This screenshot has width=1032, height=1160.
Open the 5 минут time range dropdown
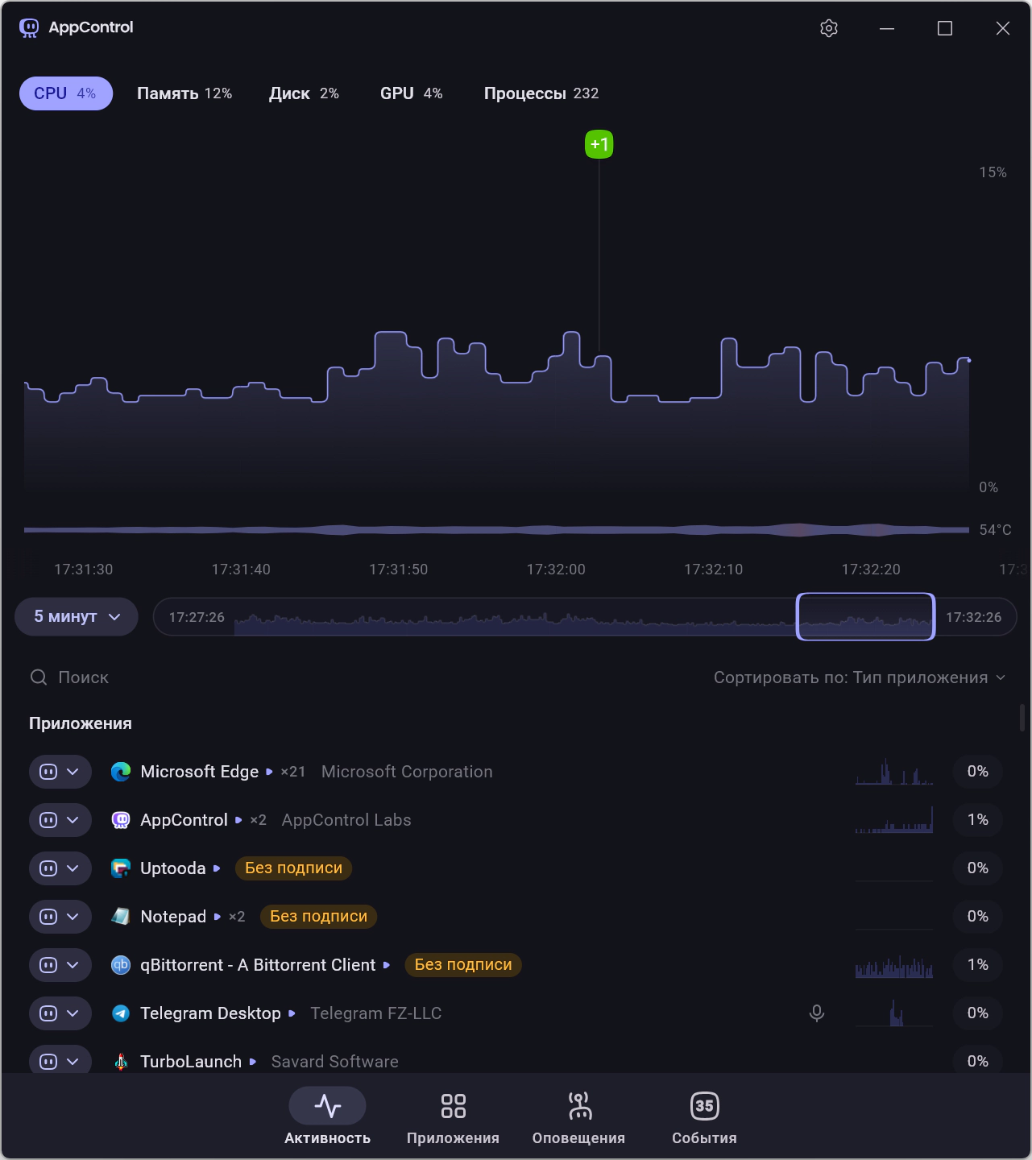point(77,617)
